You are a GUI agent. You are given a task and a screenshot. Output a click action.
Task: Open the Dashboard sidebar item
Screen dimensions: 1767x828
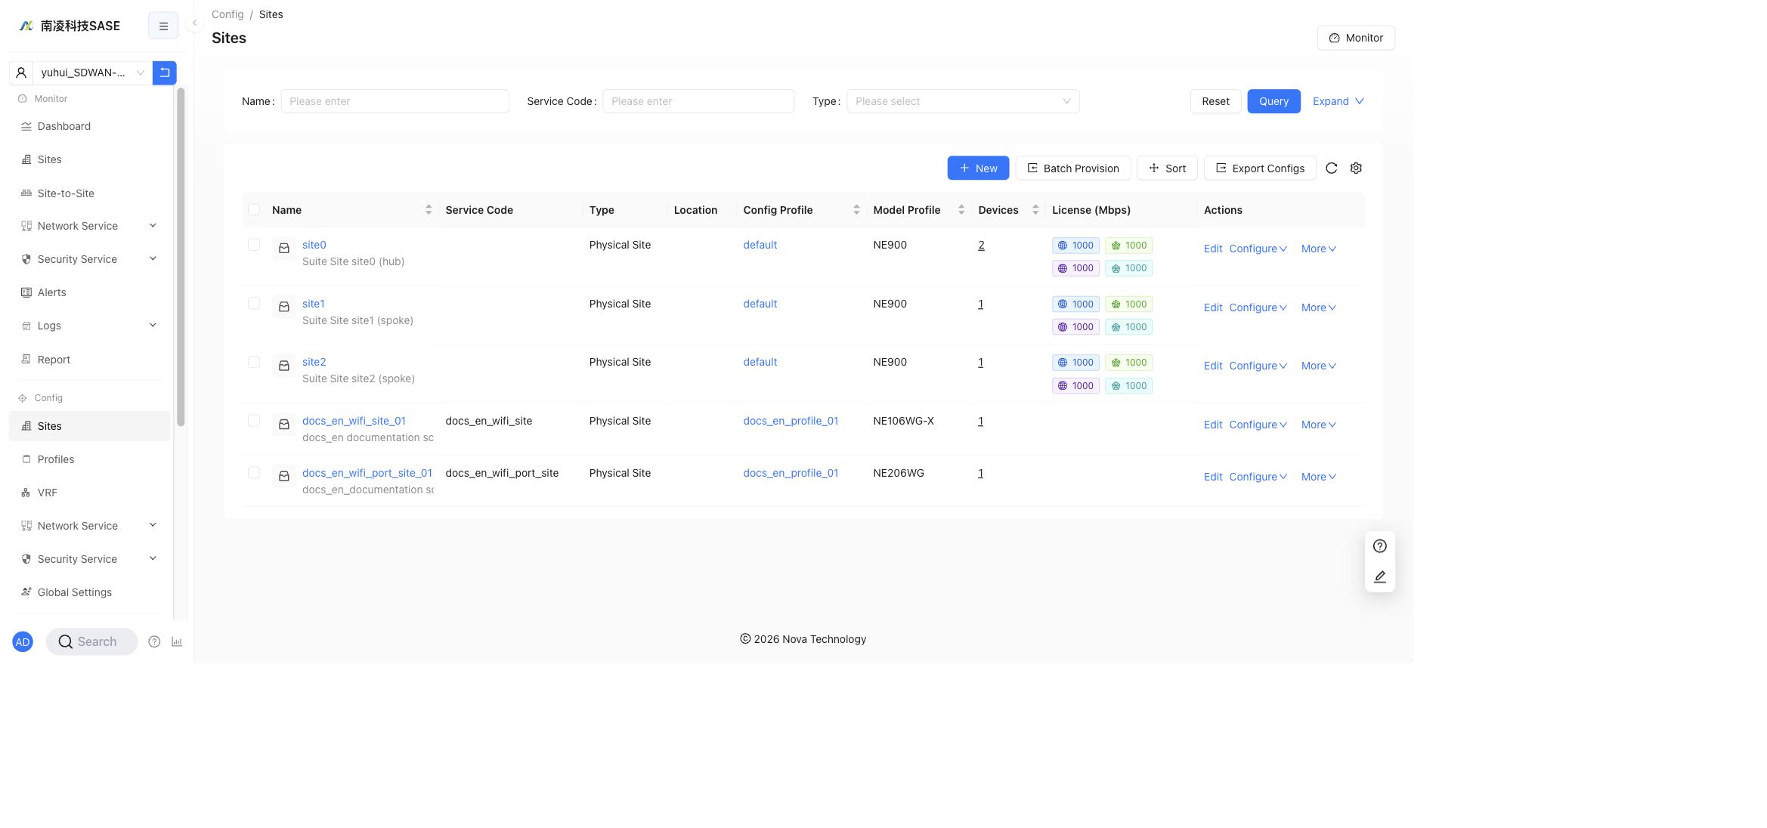(89, 126)
